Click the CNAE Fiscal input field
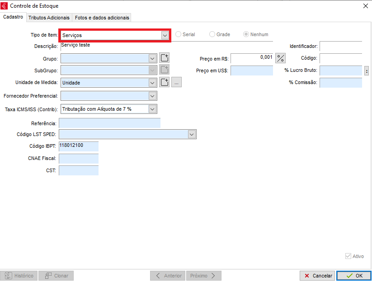This screenshot has height=282, width=372. point(78,159)
